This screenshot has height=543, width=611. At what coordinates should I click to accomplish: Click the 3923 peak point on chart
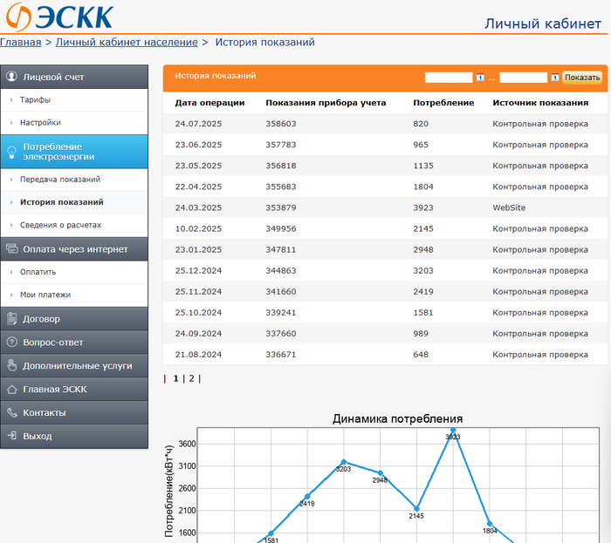point(453,430)
